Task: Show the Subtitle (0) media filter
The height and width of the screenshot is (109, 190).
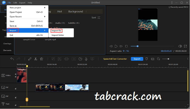Action: tap(74, 23)
